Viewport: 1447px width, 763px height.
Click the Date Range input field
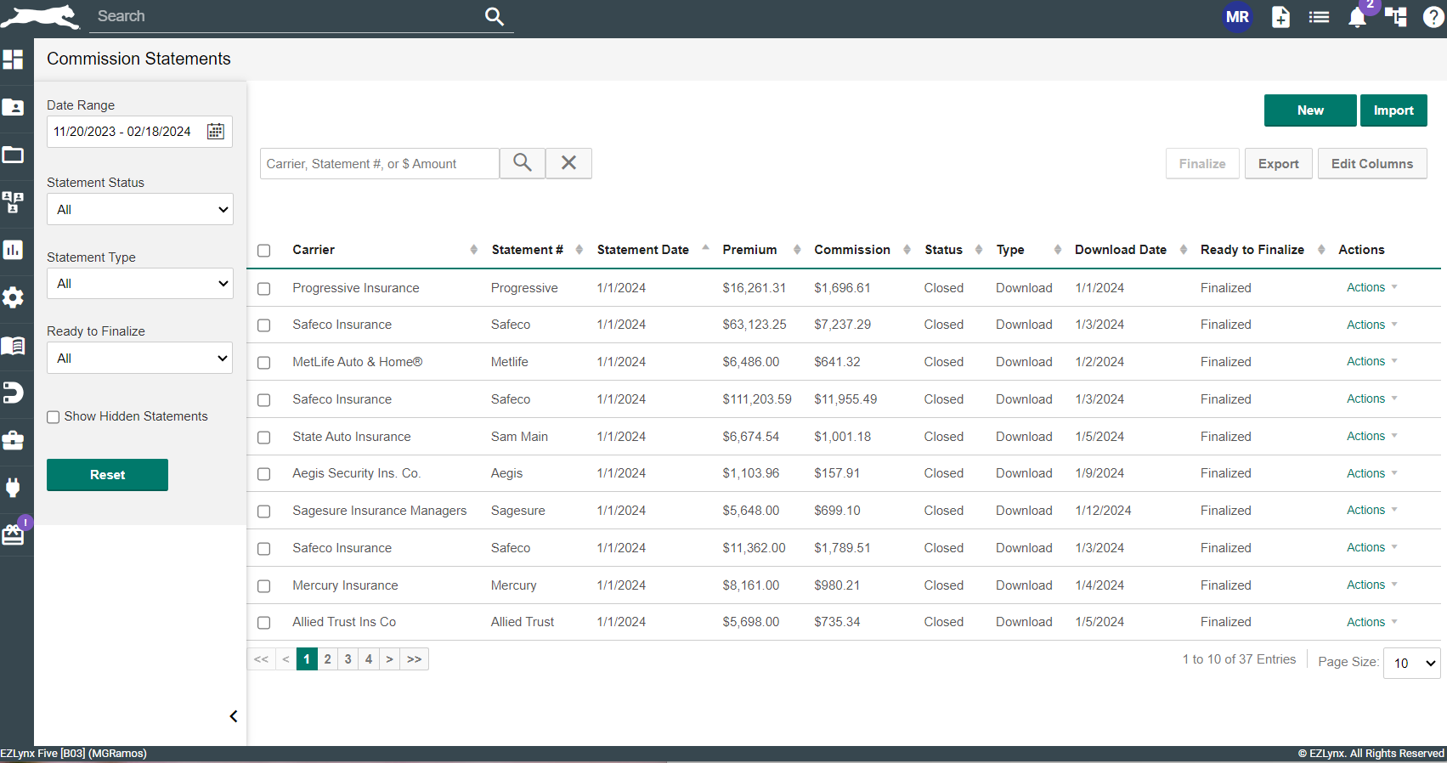point(139,132)
